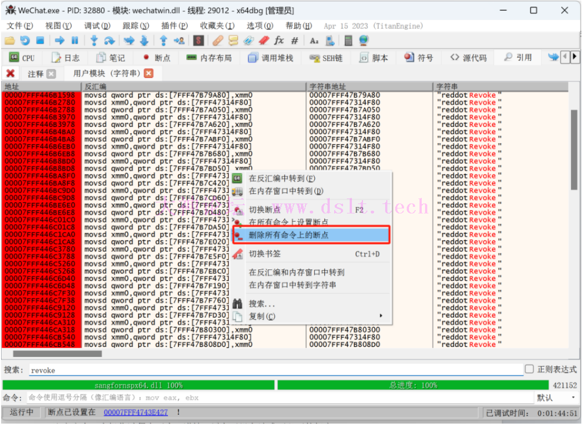This screenshot has height=428, width=583.
Task: Click the vertical scrollbar of the results list
Action: coord(574,149)
